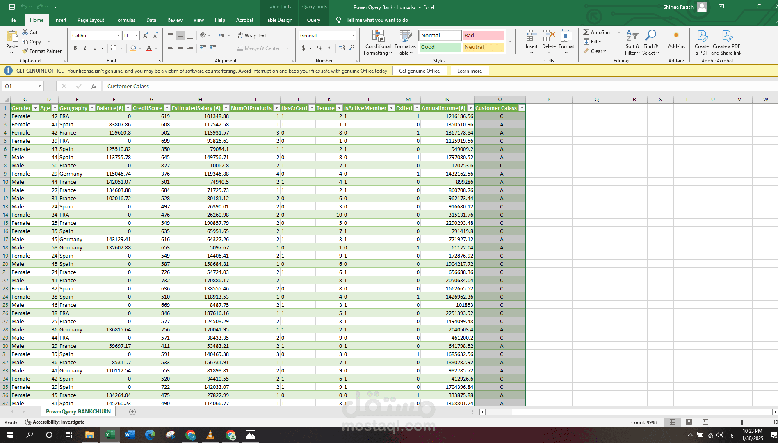Click the Learn more button
The height and width of the screenshot is (443, 778).
pos(470,71)
